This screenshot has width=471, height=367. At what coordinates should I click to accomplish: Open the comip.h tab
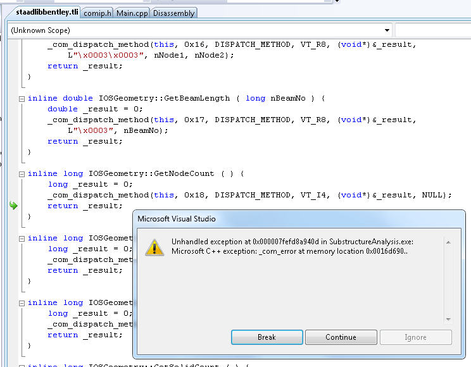click(97, 13)
